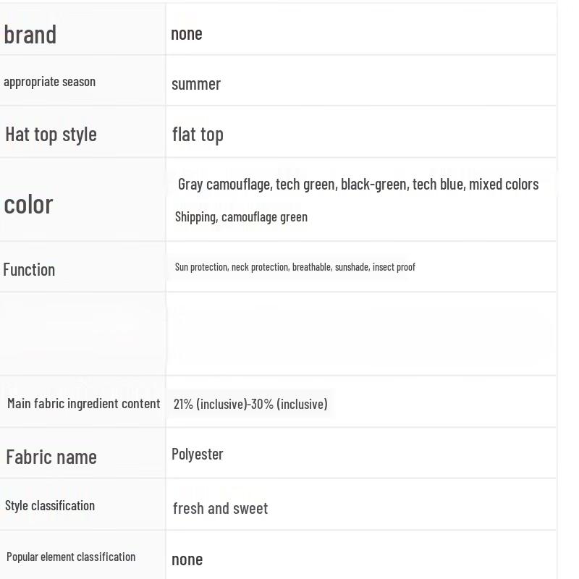The width and height of the screenshot is (579, 579).
Task: Click the 'Hat top style' label
Action: coord(51,134)
